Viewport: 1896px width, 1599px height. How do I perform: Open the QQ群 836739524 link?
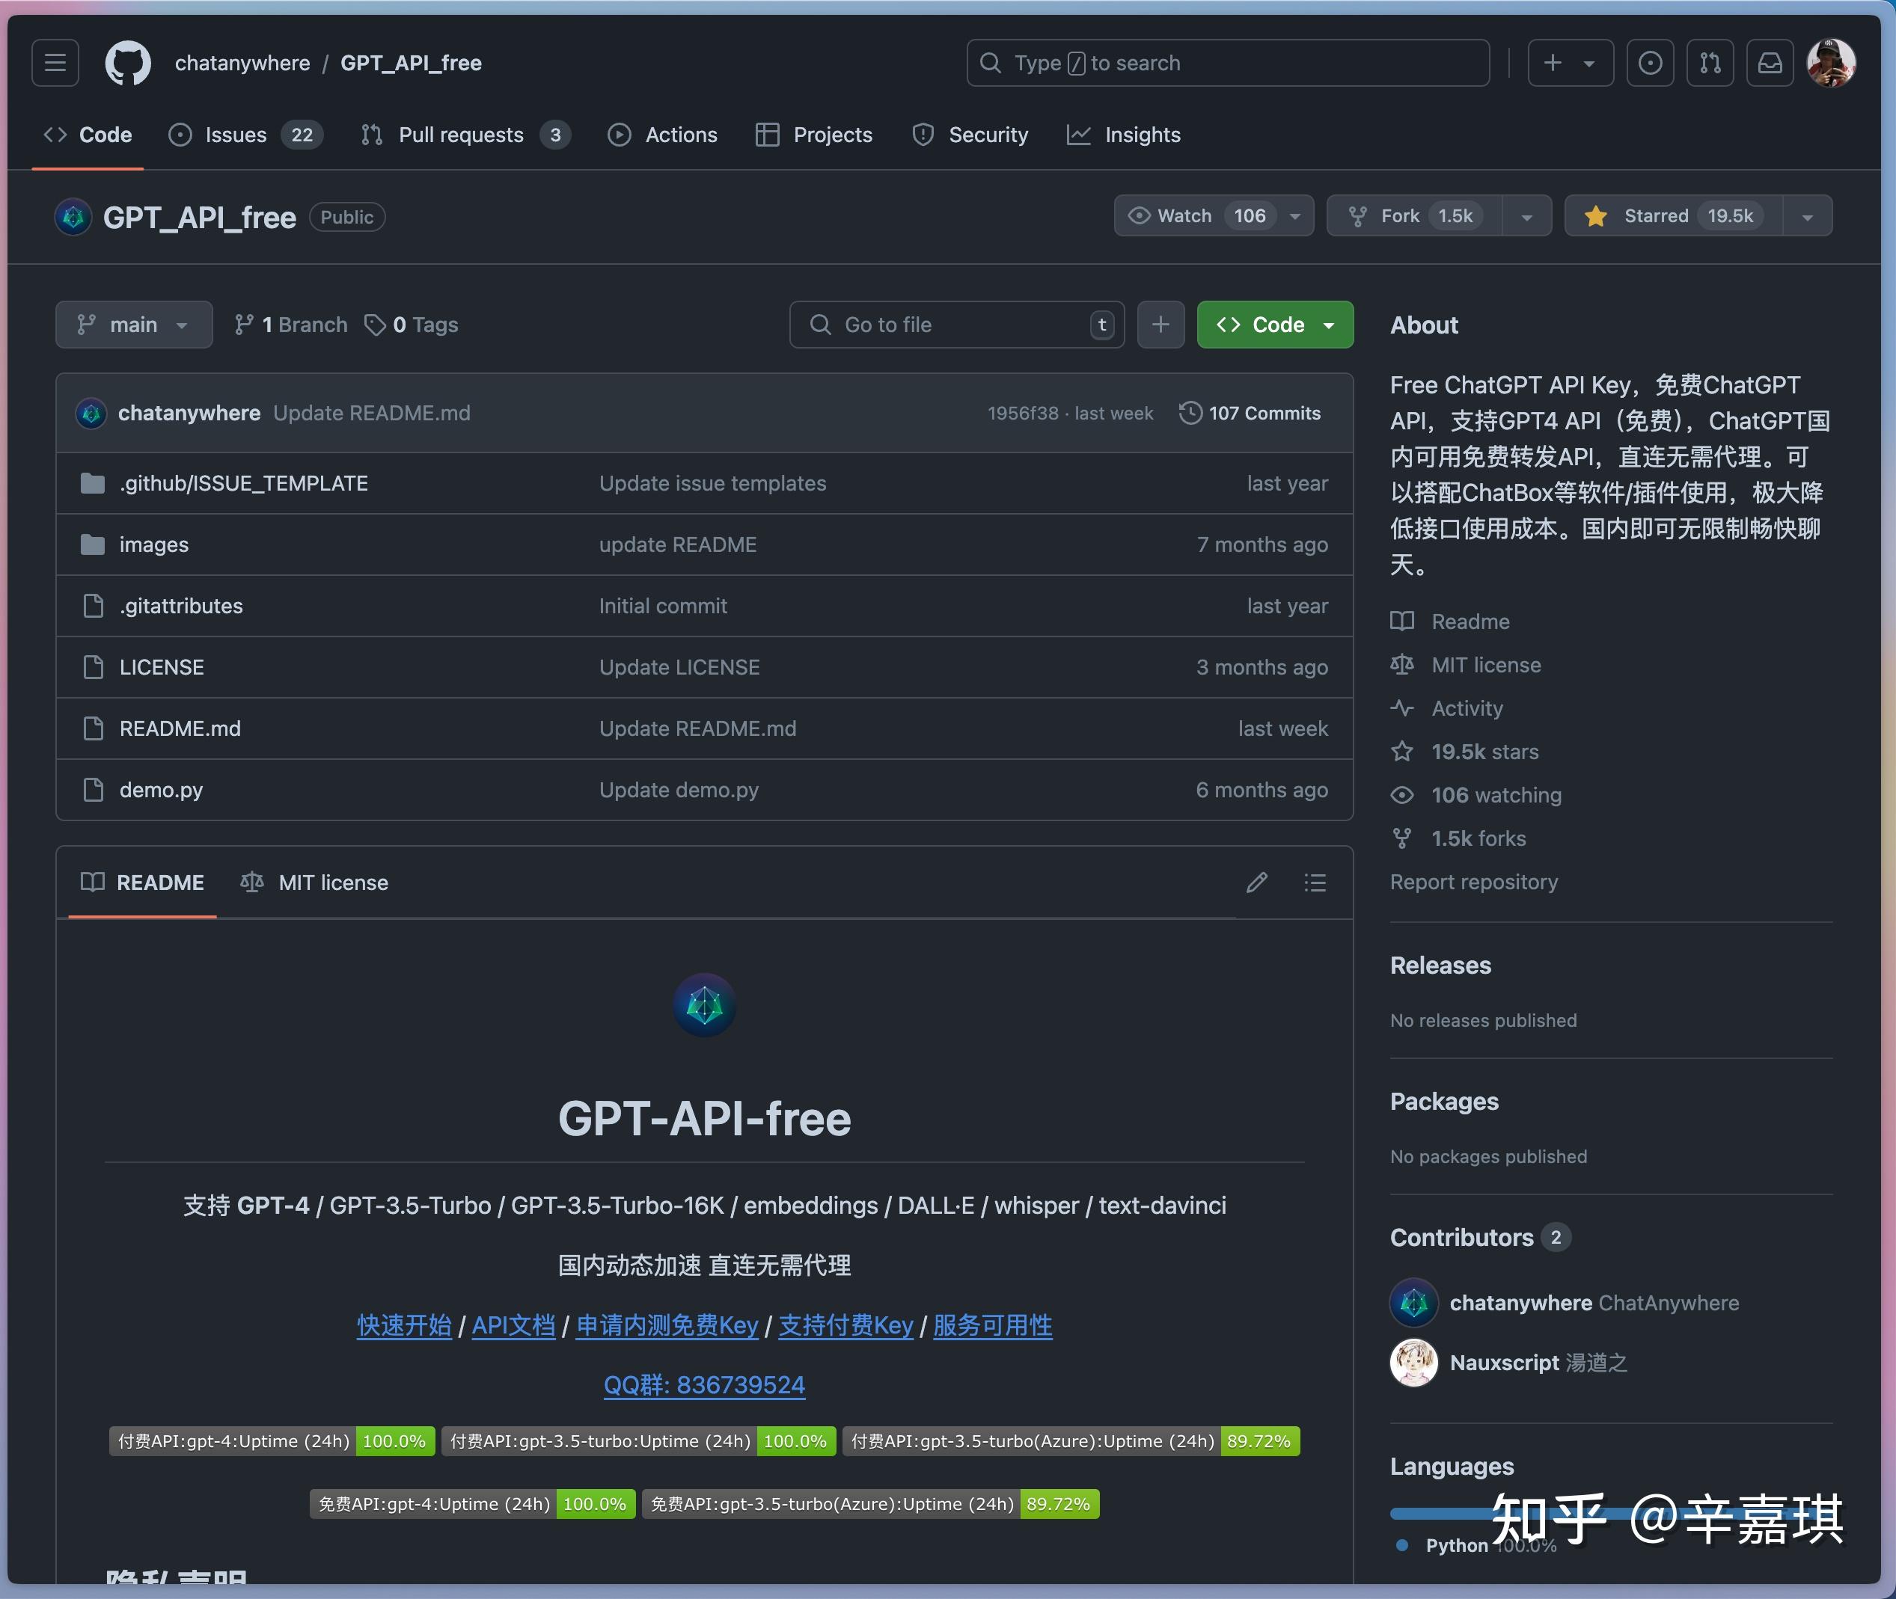(705, 1384)
